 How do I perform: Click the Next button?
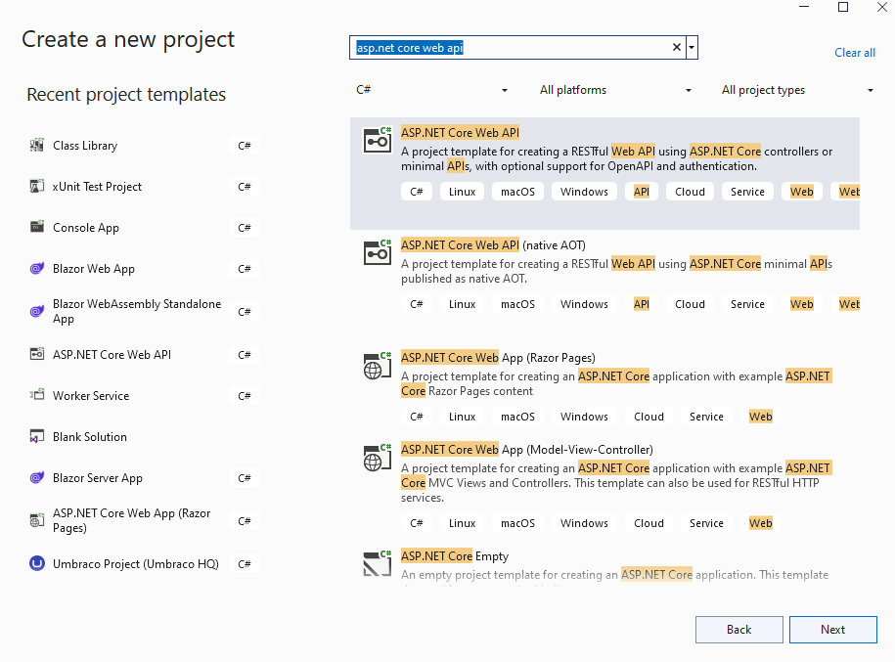click(x=832, y=630)
